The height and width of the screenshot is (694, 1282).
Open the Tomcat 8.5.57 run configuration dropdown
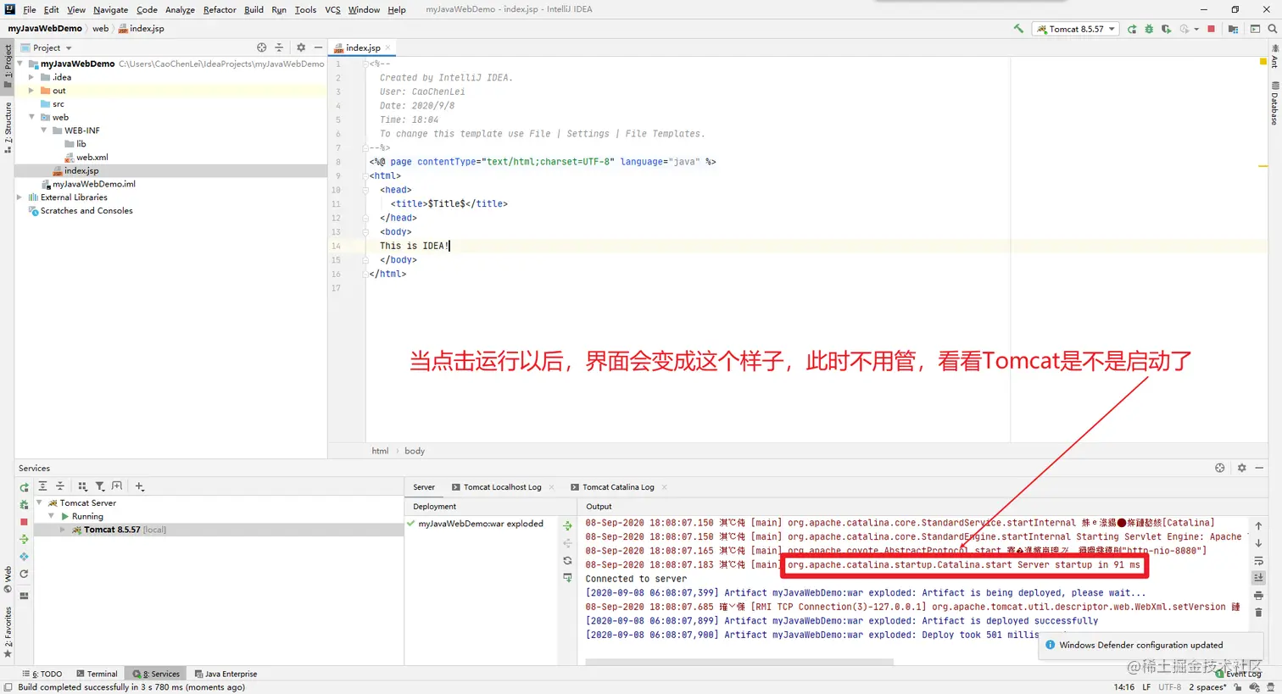[x=1076, y=29]
